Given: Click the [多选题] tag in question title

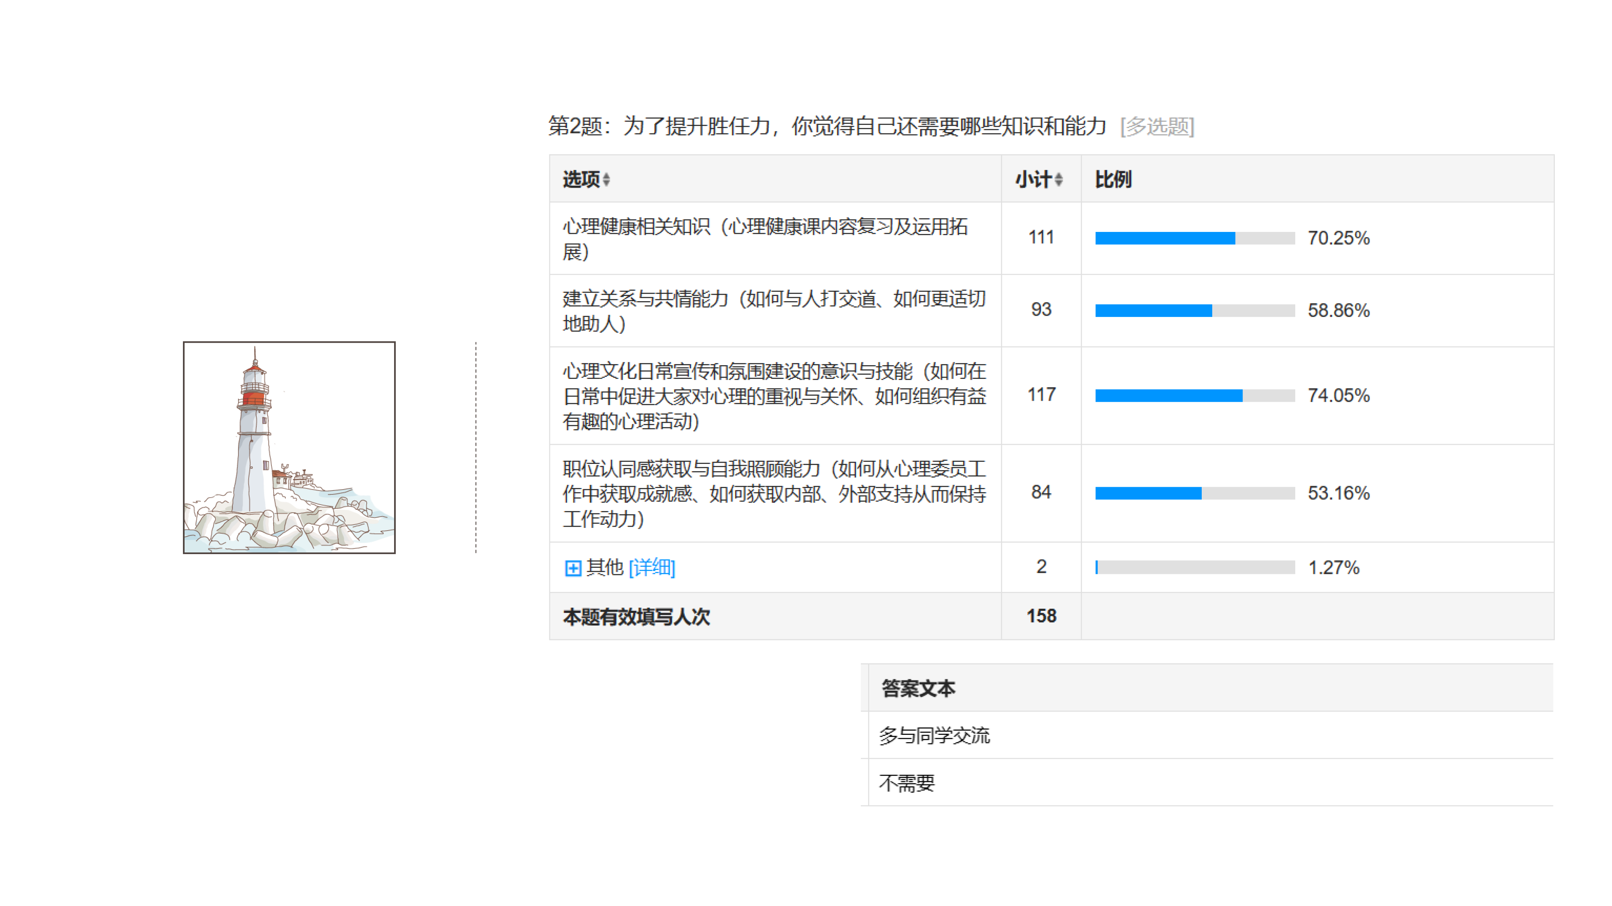Looking at the screenshot, I should point(1157,127).
